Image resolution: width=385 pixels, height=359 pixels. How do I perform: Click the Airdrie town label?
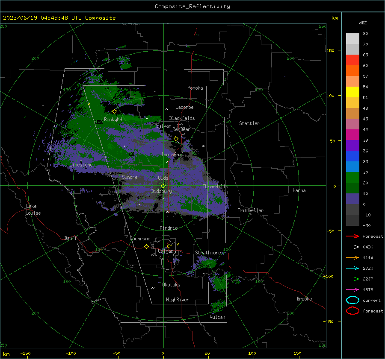coord(169,228)
